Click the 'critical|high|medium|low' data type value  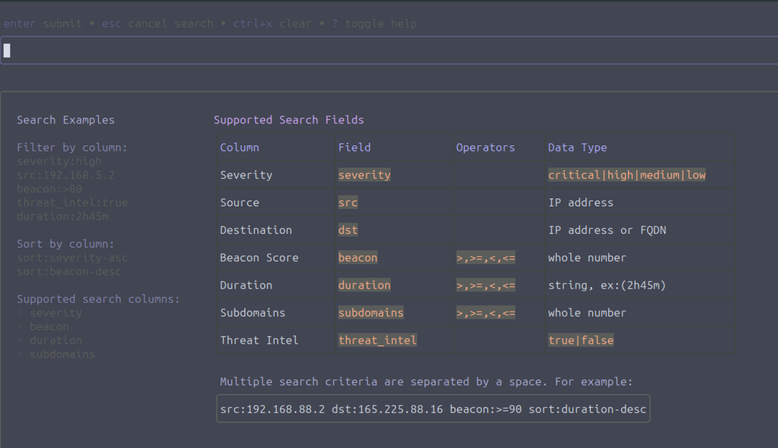[626, 175]
